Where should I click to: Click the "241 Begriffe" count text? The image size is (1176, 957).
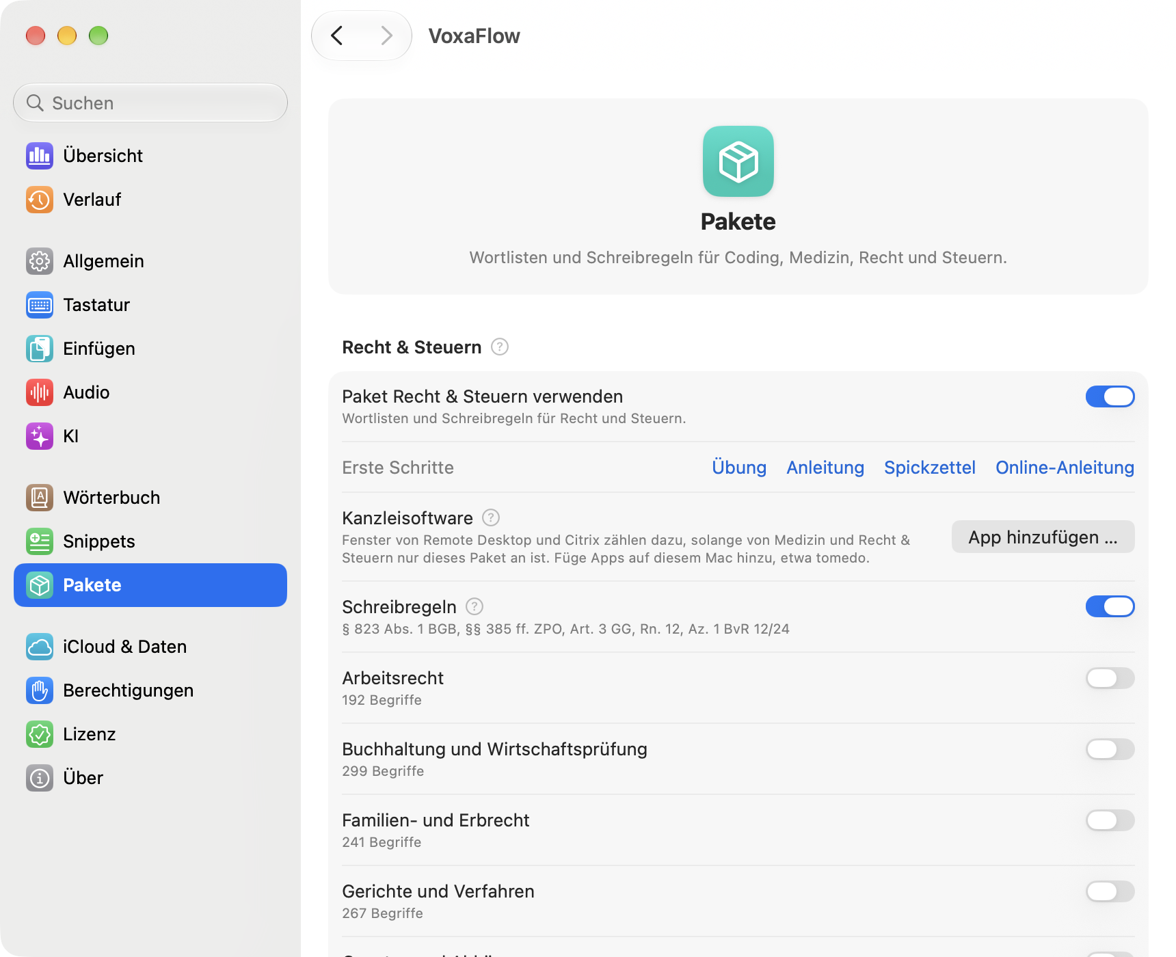382,842
